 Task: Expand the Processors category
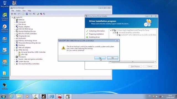(x=15, y=57)
